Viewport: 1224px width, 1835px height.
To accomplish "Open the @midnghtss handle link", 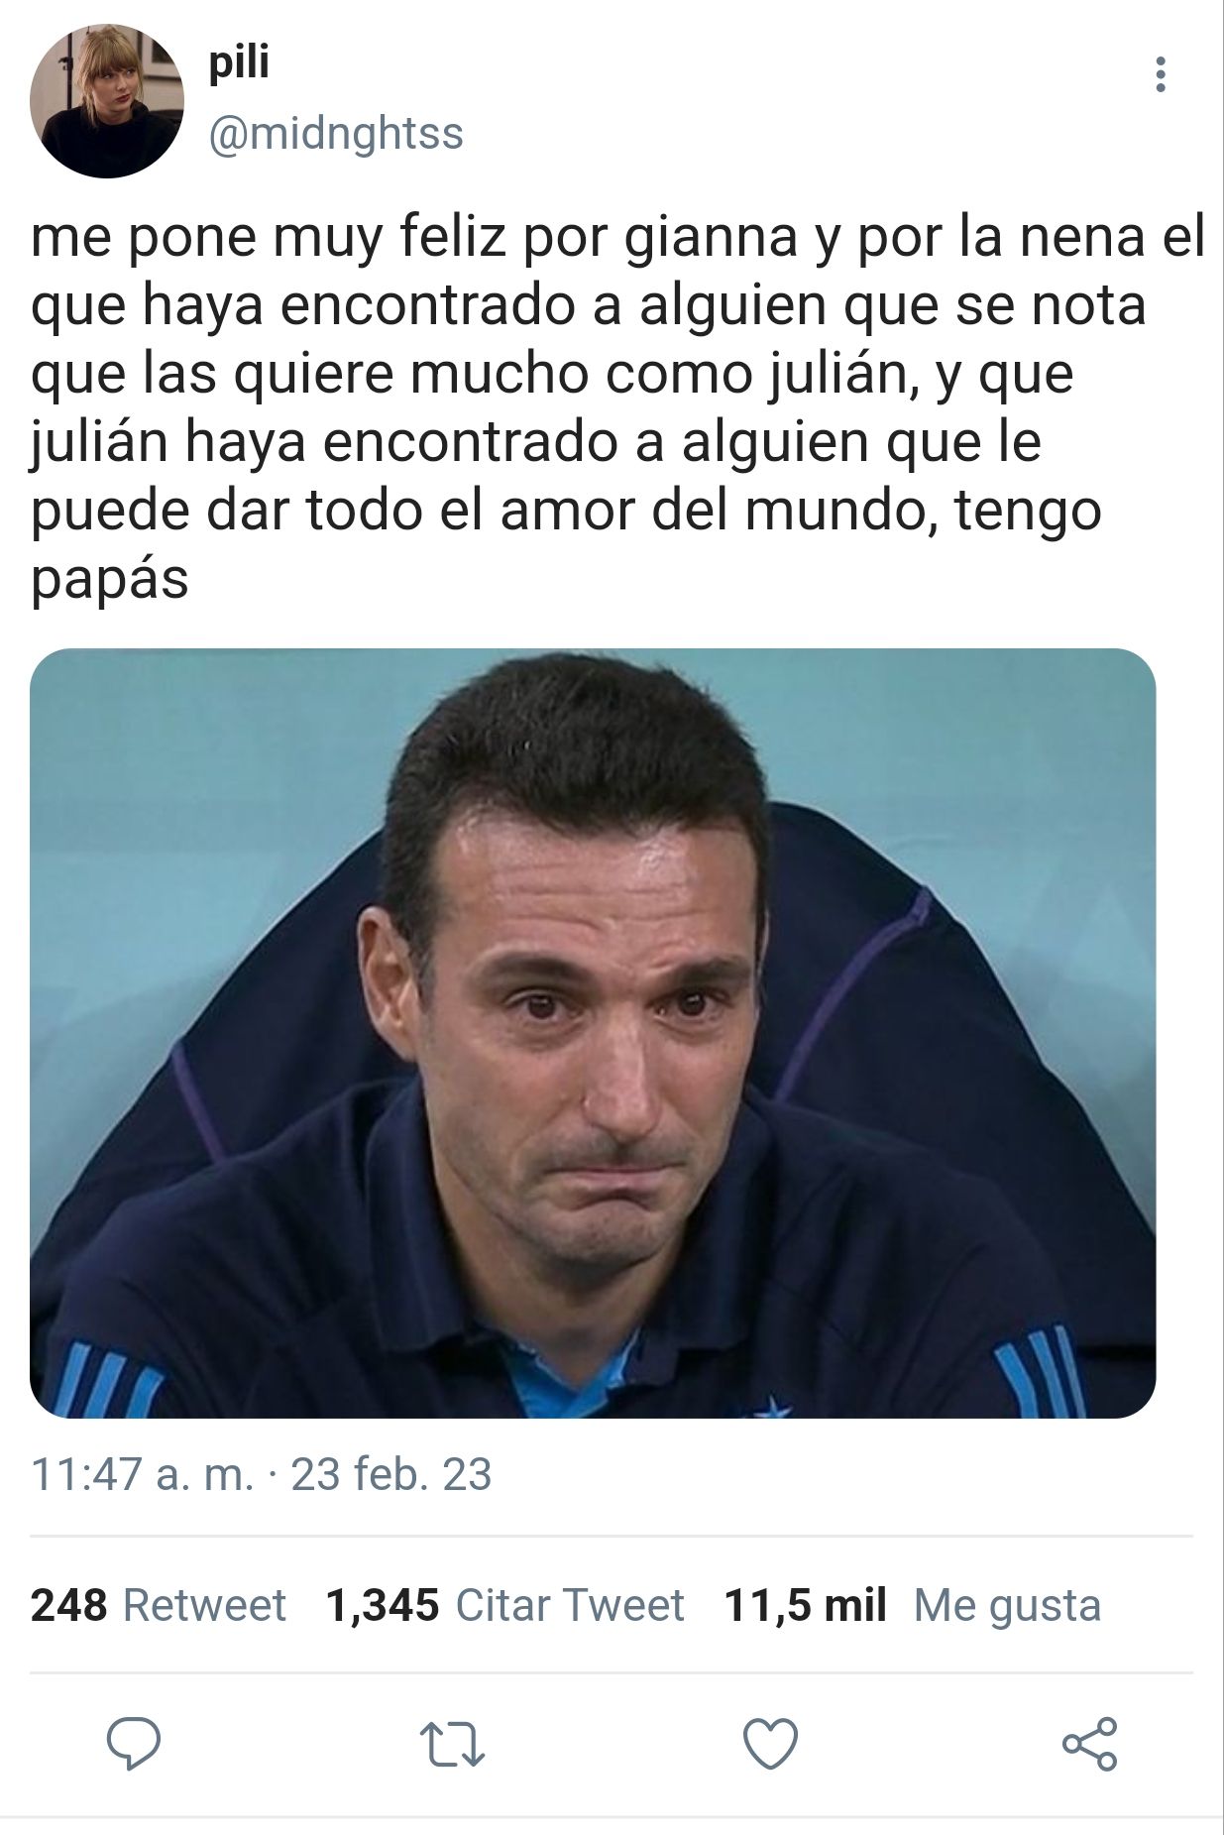I will coord(336,133).
